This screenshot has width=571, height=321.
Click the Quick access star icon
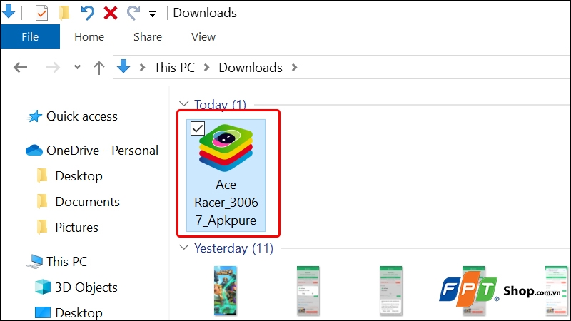pyautogui.click(x=34, y=116)
